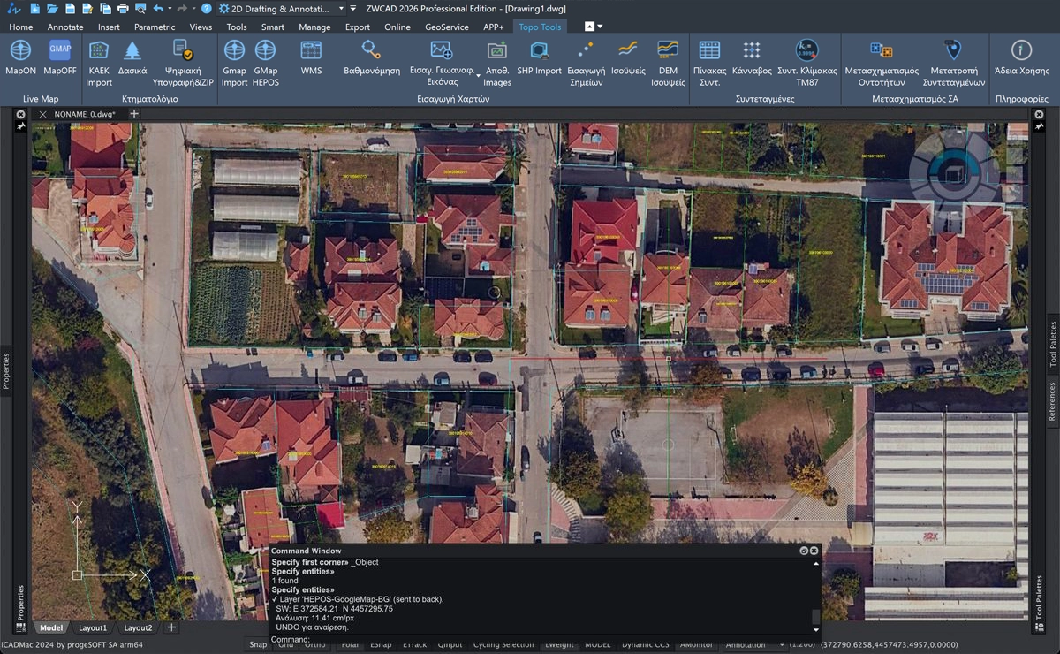Run the DEM Ισοϋψείς tool
This screenshot has height=654, width=1060.
tap(668, 62)
